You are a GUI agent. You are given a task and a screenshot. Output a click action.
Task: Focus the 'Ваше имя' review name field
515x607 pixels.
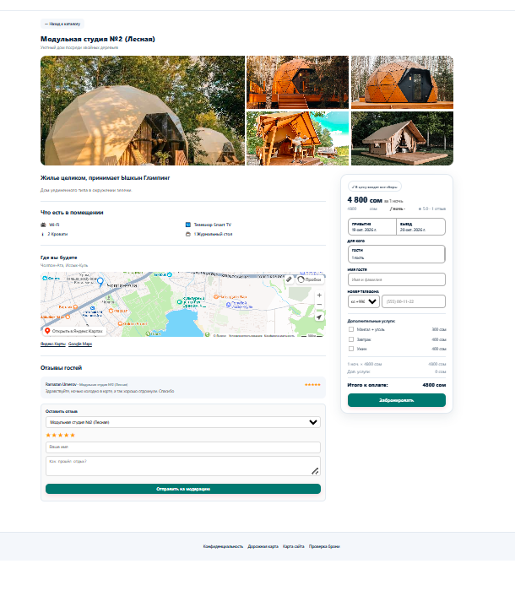tap(183, 447)
